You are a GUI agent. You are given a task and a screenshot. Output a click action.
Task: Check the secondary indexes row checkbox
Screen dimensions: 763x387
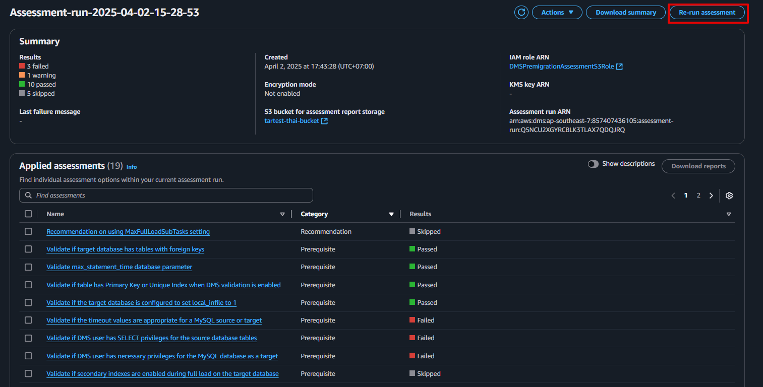point(28,373)
